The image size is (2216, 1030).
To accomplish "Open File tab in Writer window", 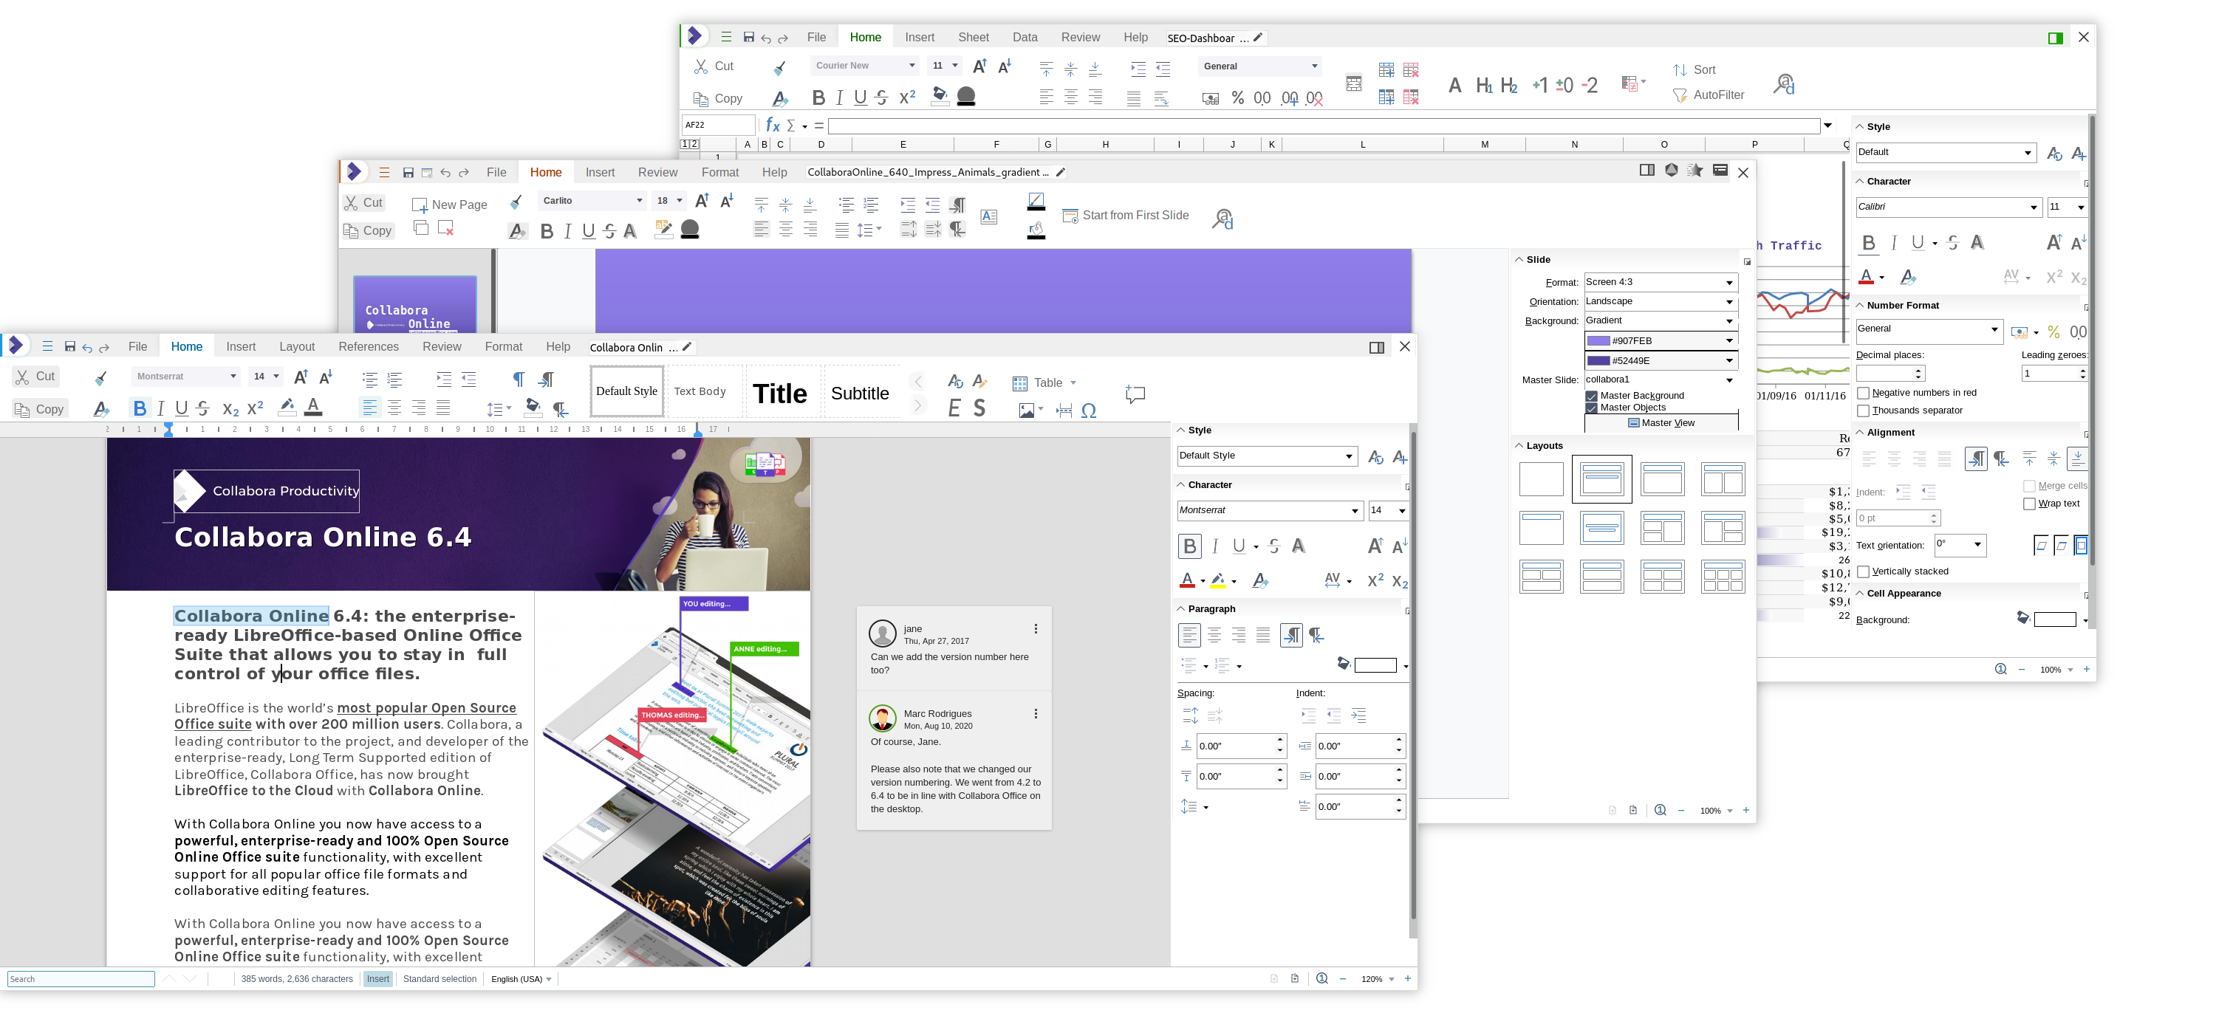I will point(137,346).
